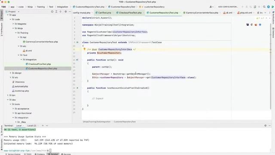Click the yellow light bulb intention icon

[x=84, y=49]
